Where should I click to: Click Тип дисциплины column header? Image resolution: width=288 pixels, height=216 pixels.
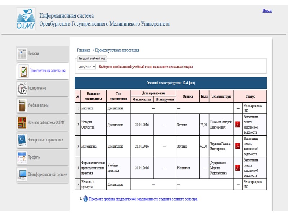(118, 96)
